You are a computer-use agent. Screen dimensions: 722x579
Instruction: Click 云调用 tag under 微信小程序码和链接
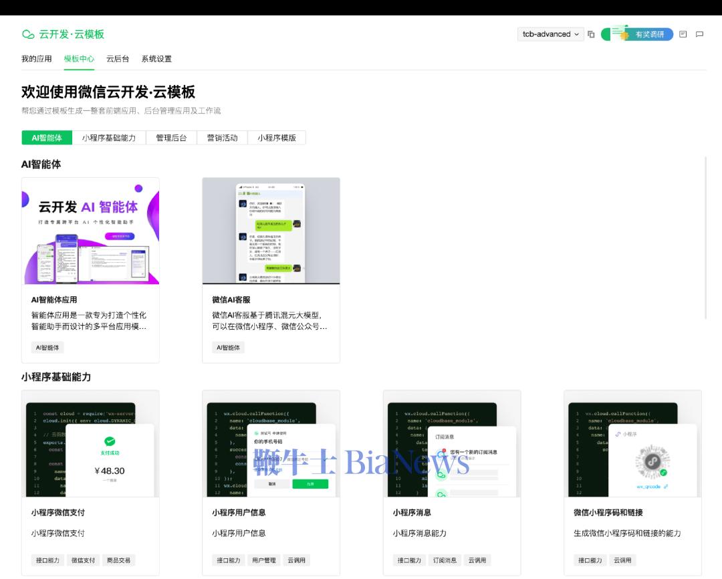(x=622, y=560)
